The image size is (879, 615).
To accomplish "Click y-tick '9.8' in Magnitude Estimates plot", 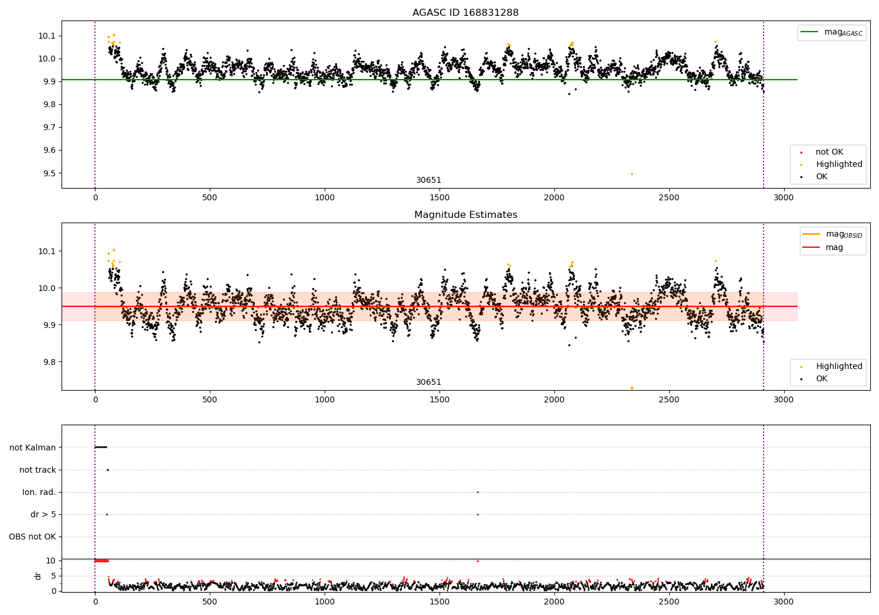I will point(49,362).
